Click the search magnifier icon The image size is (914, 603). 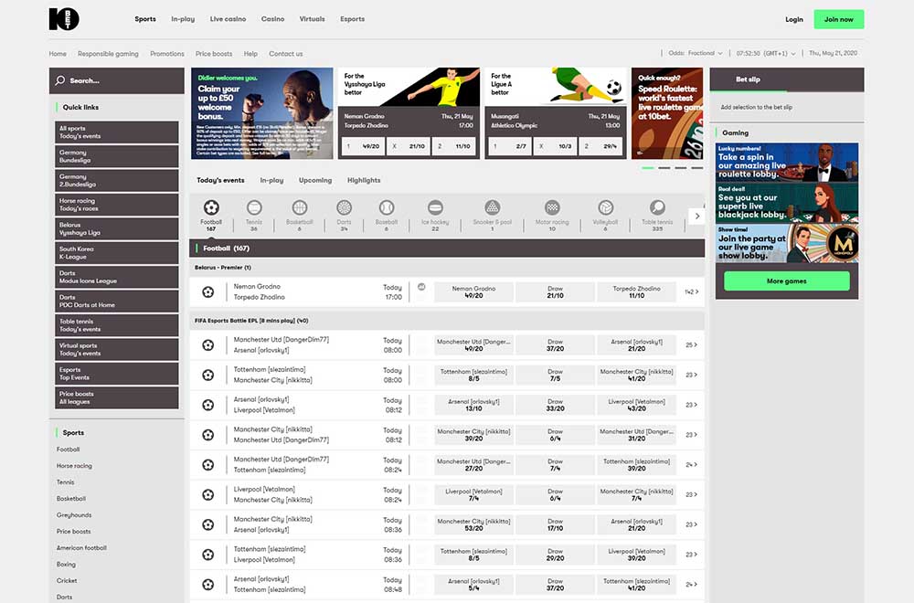click(x=60, y=80)
